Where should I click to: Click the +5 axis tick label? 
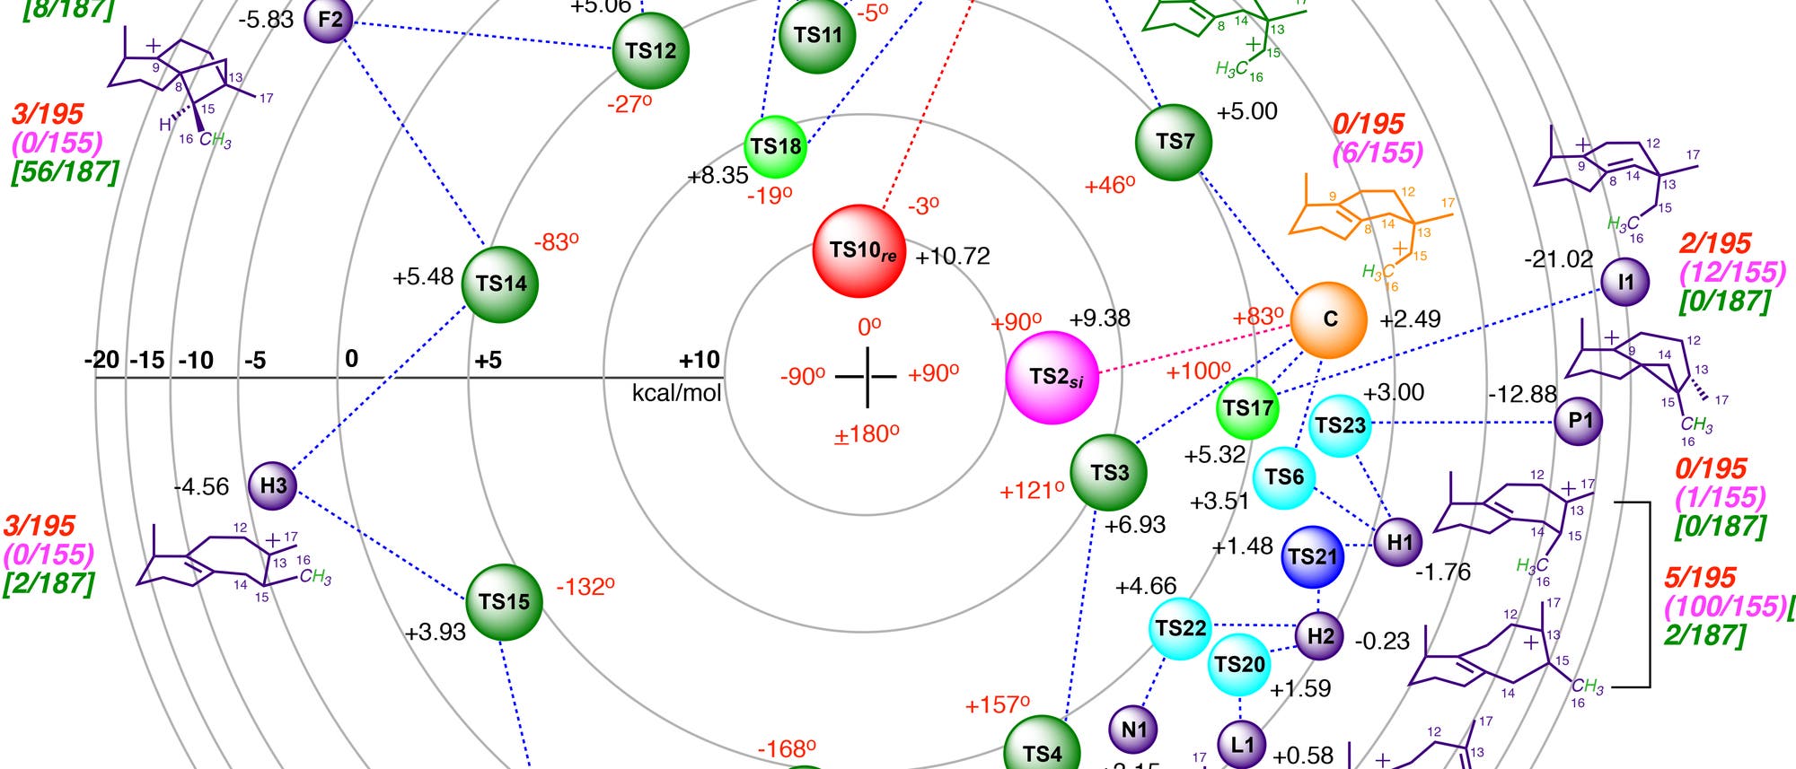point(488,360)
